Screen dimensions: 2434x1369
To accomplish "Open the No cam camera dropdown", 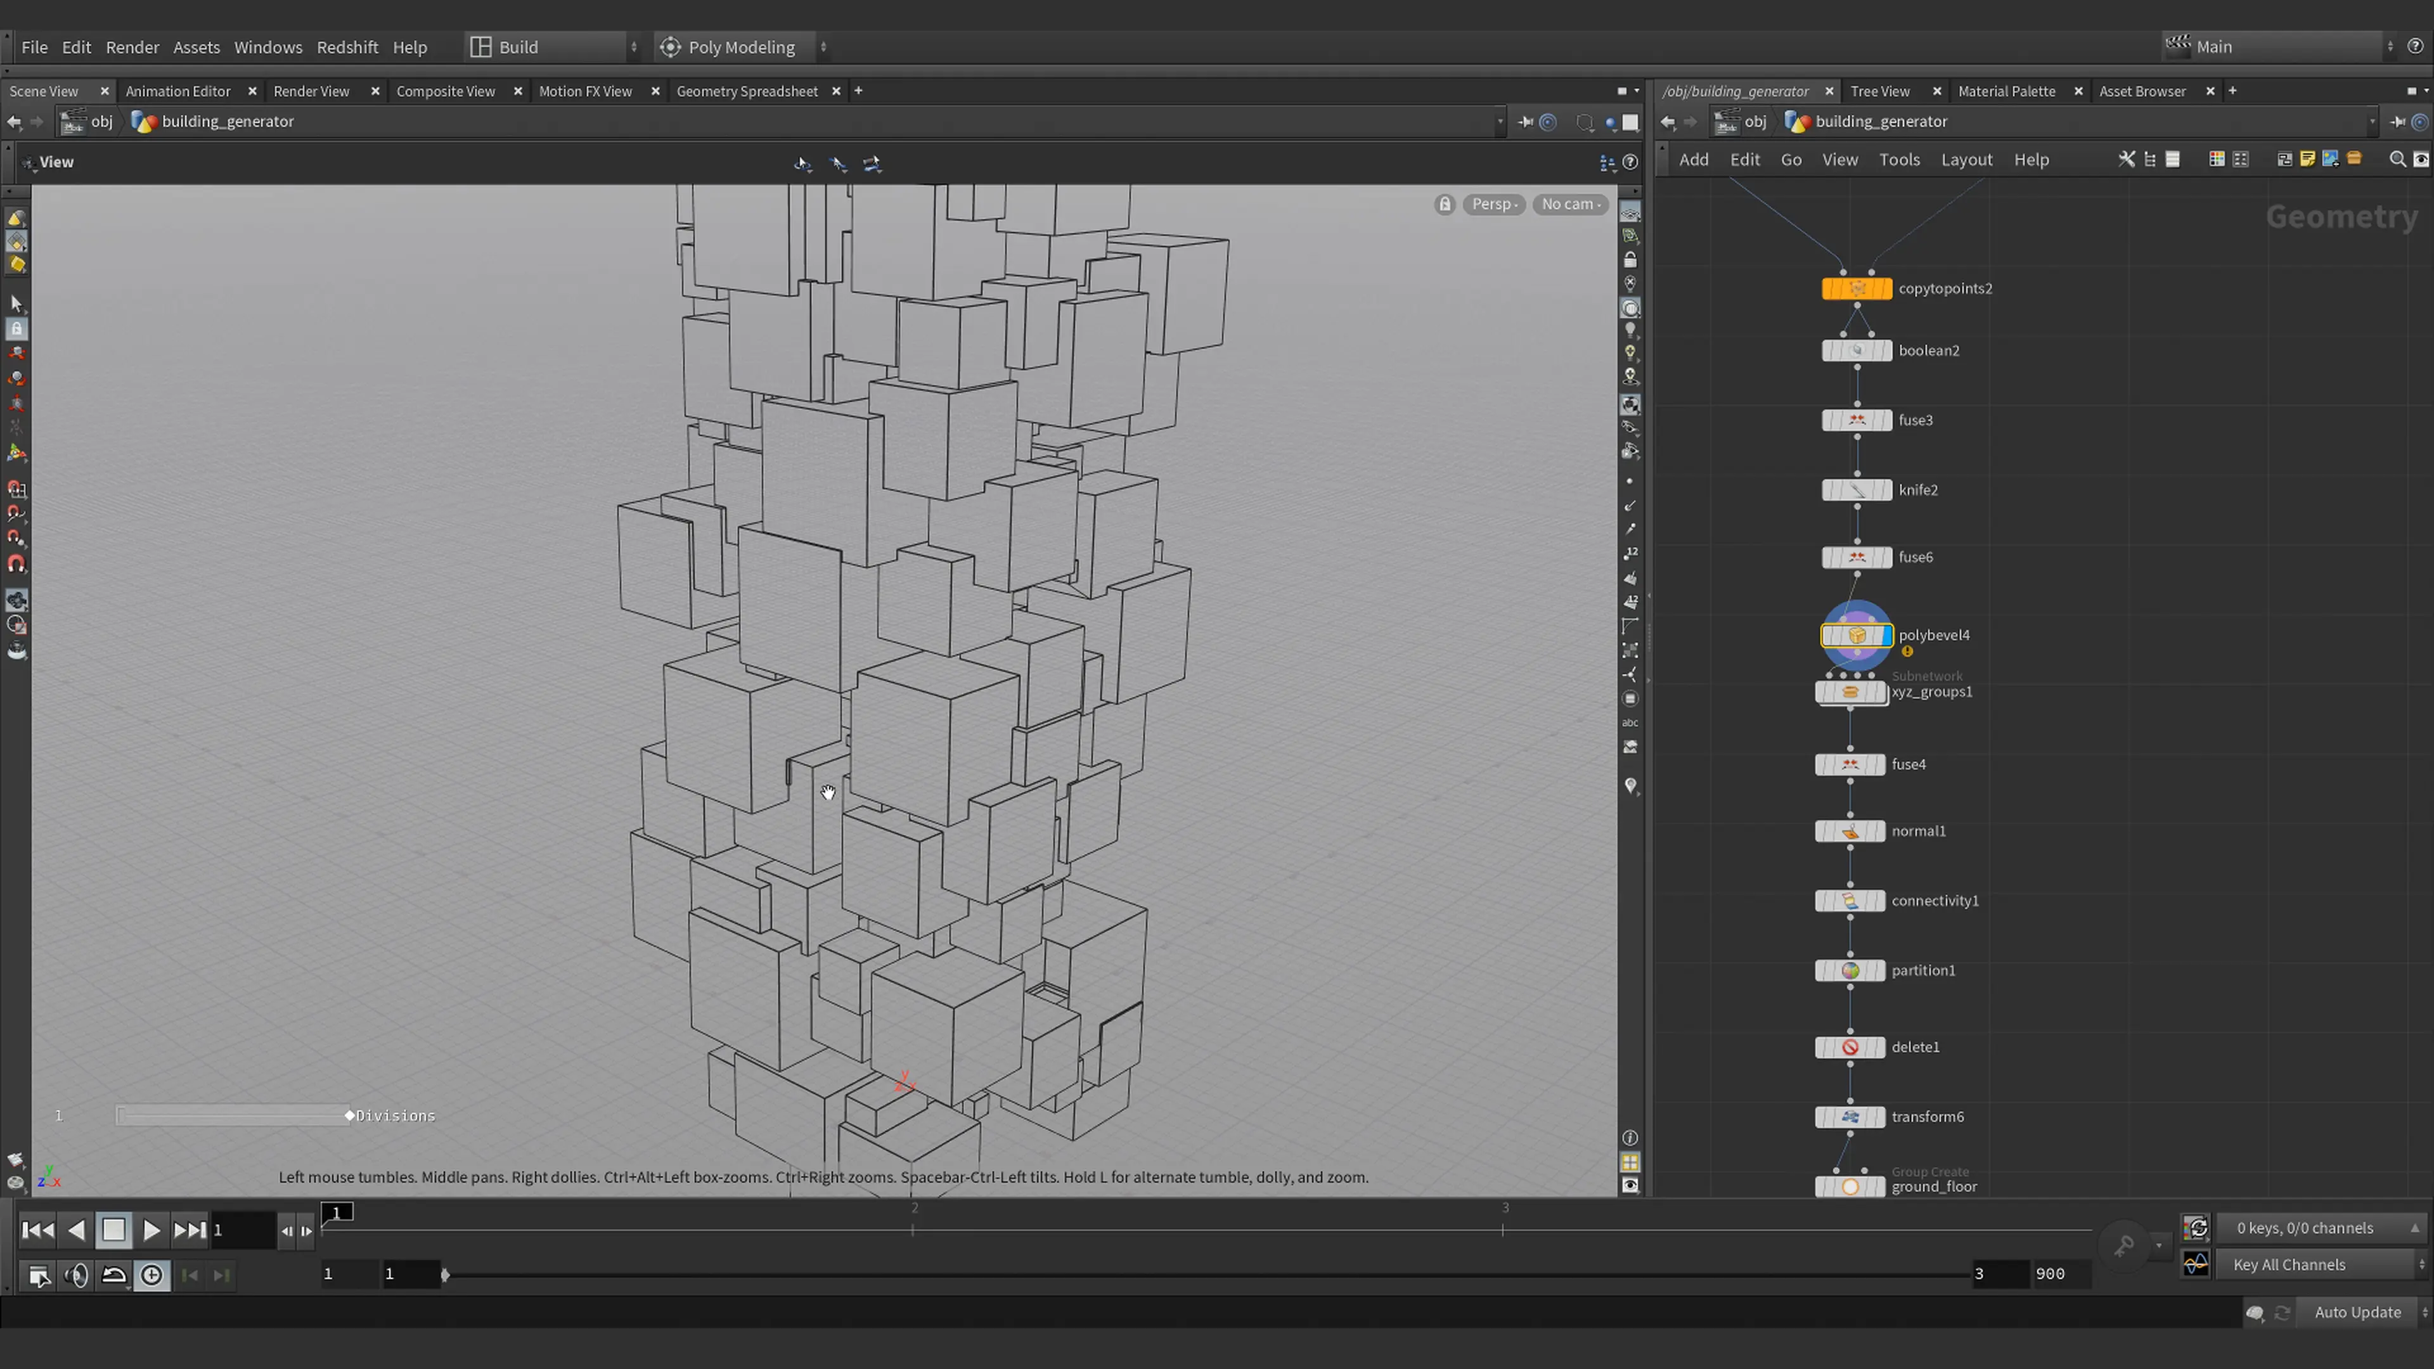I will click(1571, 204).
